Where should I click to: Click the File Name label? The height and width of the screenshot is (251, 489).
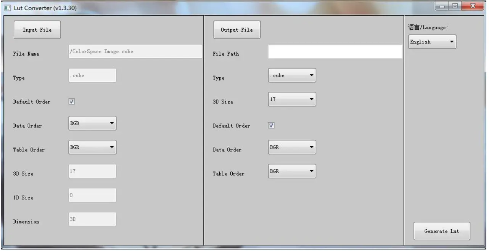pyautogui.click(x=26, y=54)
